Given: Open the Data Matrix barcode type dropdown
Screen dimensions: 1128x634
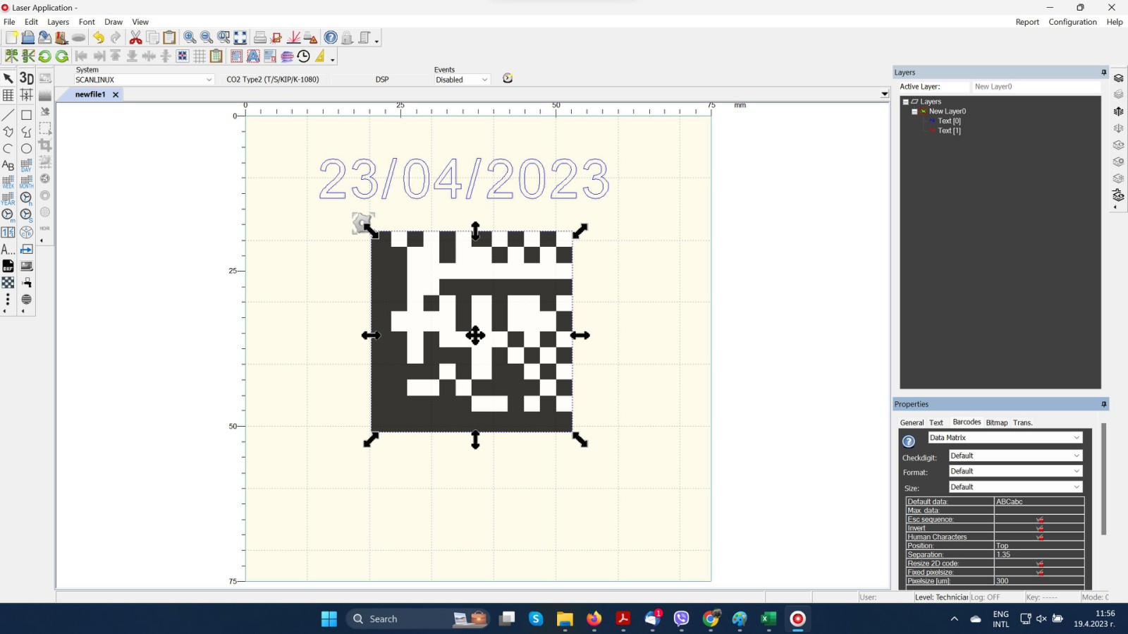Looking at the screenshot, I should click(x=1004, y=438).
